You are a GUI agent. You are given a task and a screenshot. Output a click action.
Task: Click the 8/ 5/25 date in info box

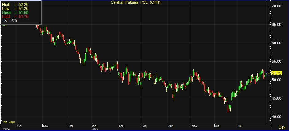[x=10, y=21]
